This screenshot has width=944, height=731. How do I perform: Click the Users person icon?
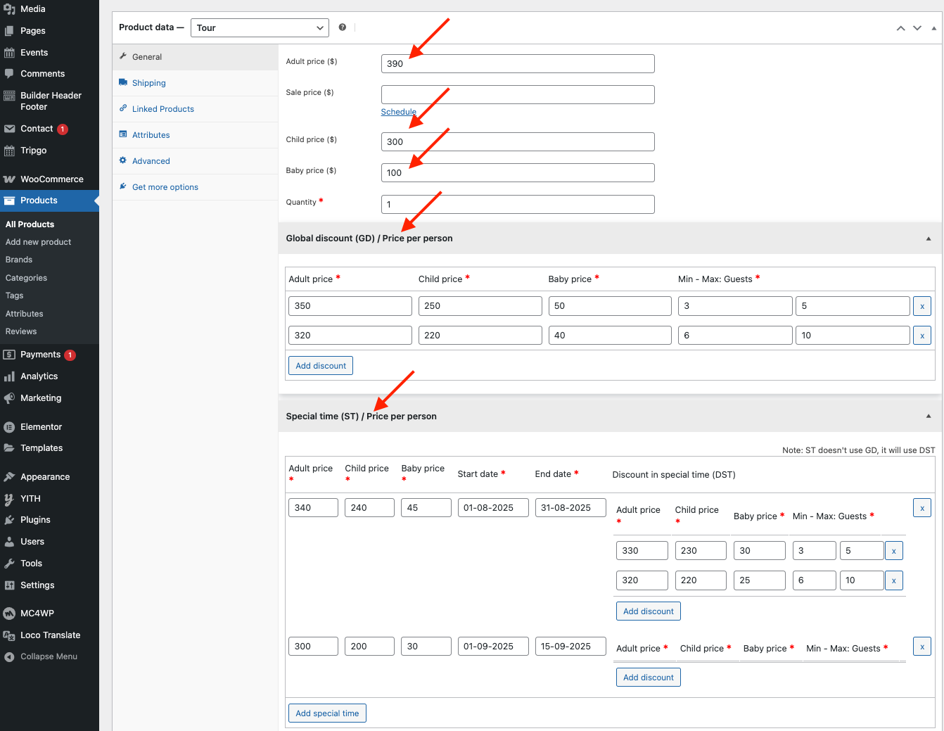click(9, 542)
